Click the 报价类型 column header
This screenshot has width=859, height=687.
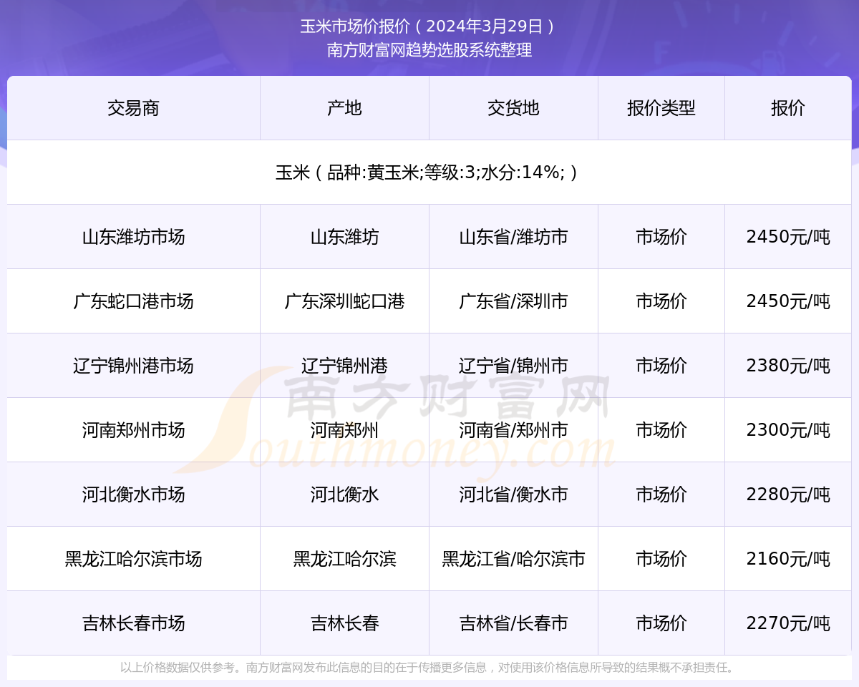coord(661,108)
